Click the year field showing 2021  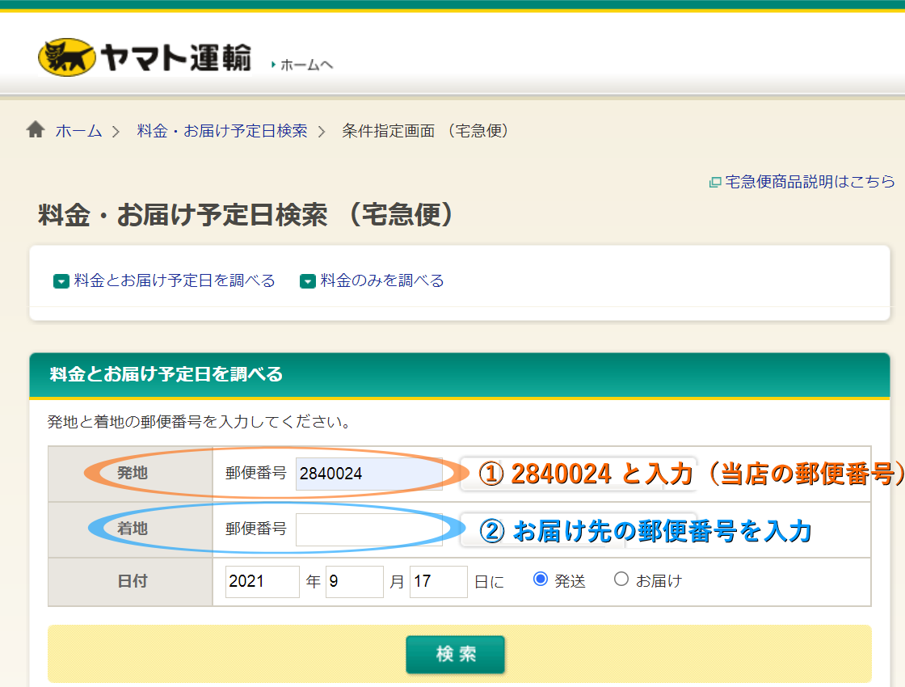(x=262, y=581)
